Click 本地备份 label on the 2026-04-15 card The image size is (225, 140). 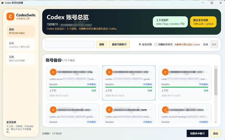(x=203, y=84)
